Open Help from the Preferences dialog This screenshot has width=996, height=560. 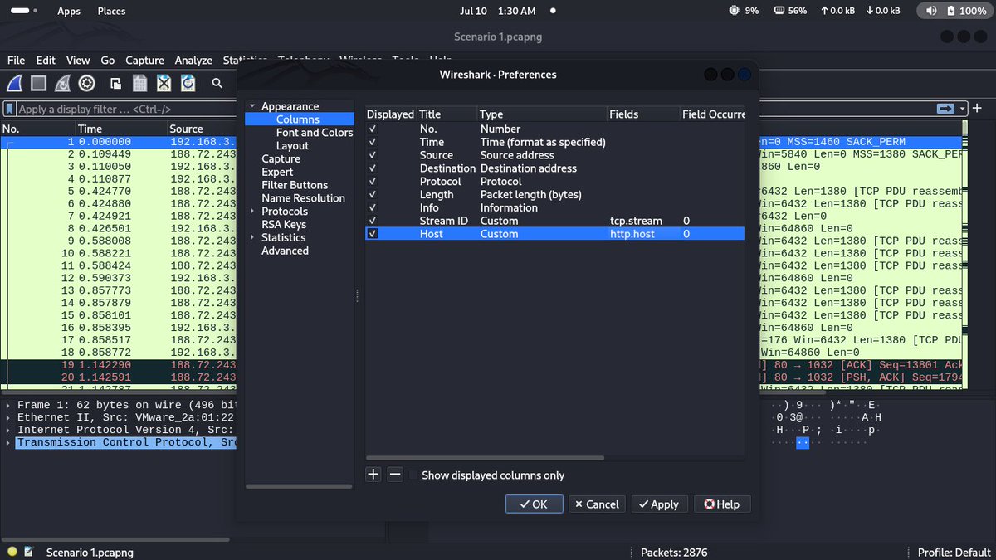(x=722, y=504)
